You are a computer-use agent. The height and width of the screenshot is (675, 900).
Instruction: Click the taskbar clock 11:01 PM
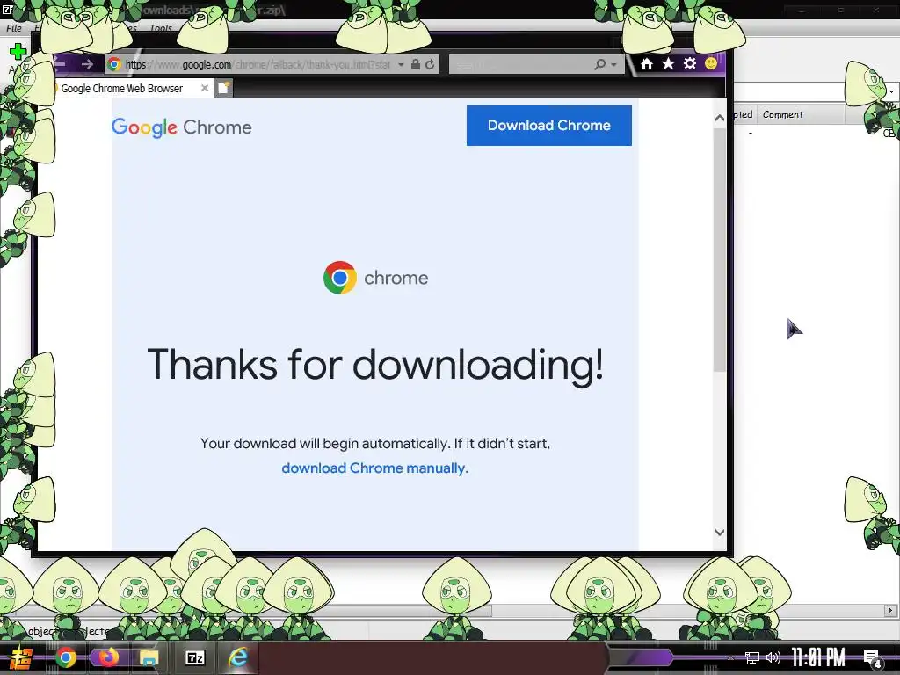tap(818, 657)
